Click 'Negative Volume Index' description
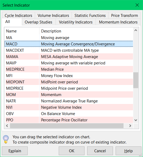This screenshot has width=143, height=157. (x=61, y=107)
